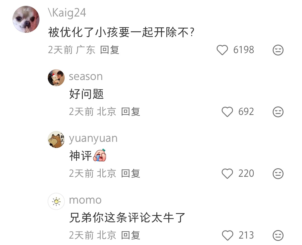
Task: Open \Kaig24's chihuahua dog avatar
Action: point(26,19)
